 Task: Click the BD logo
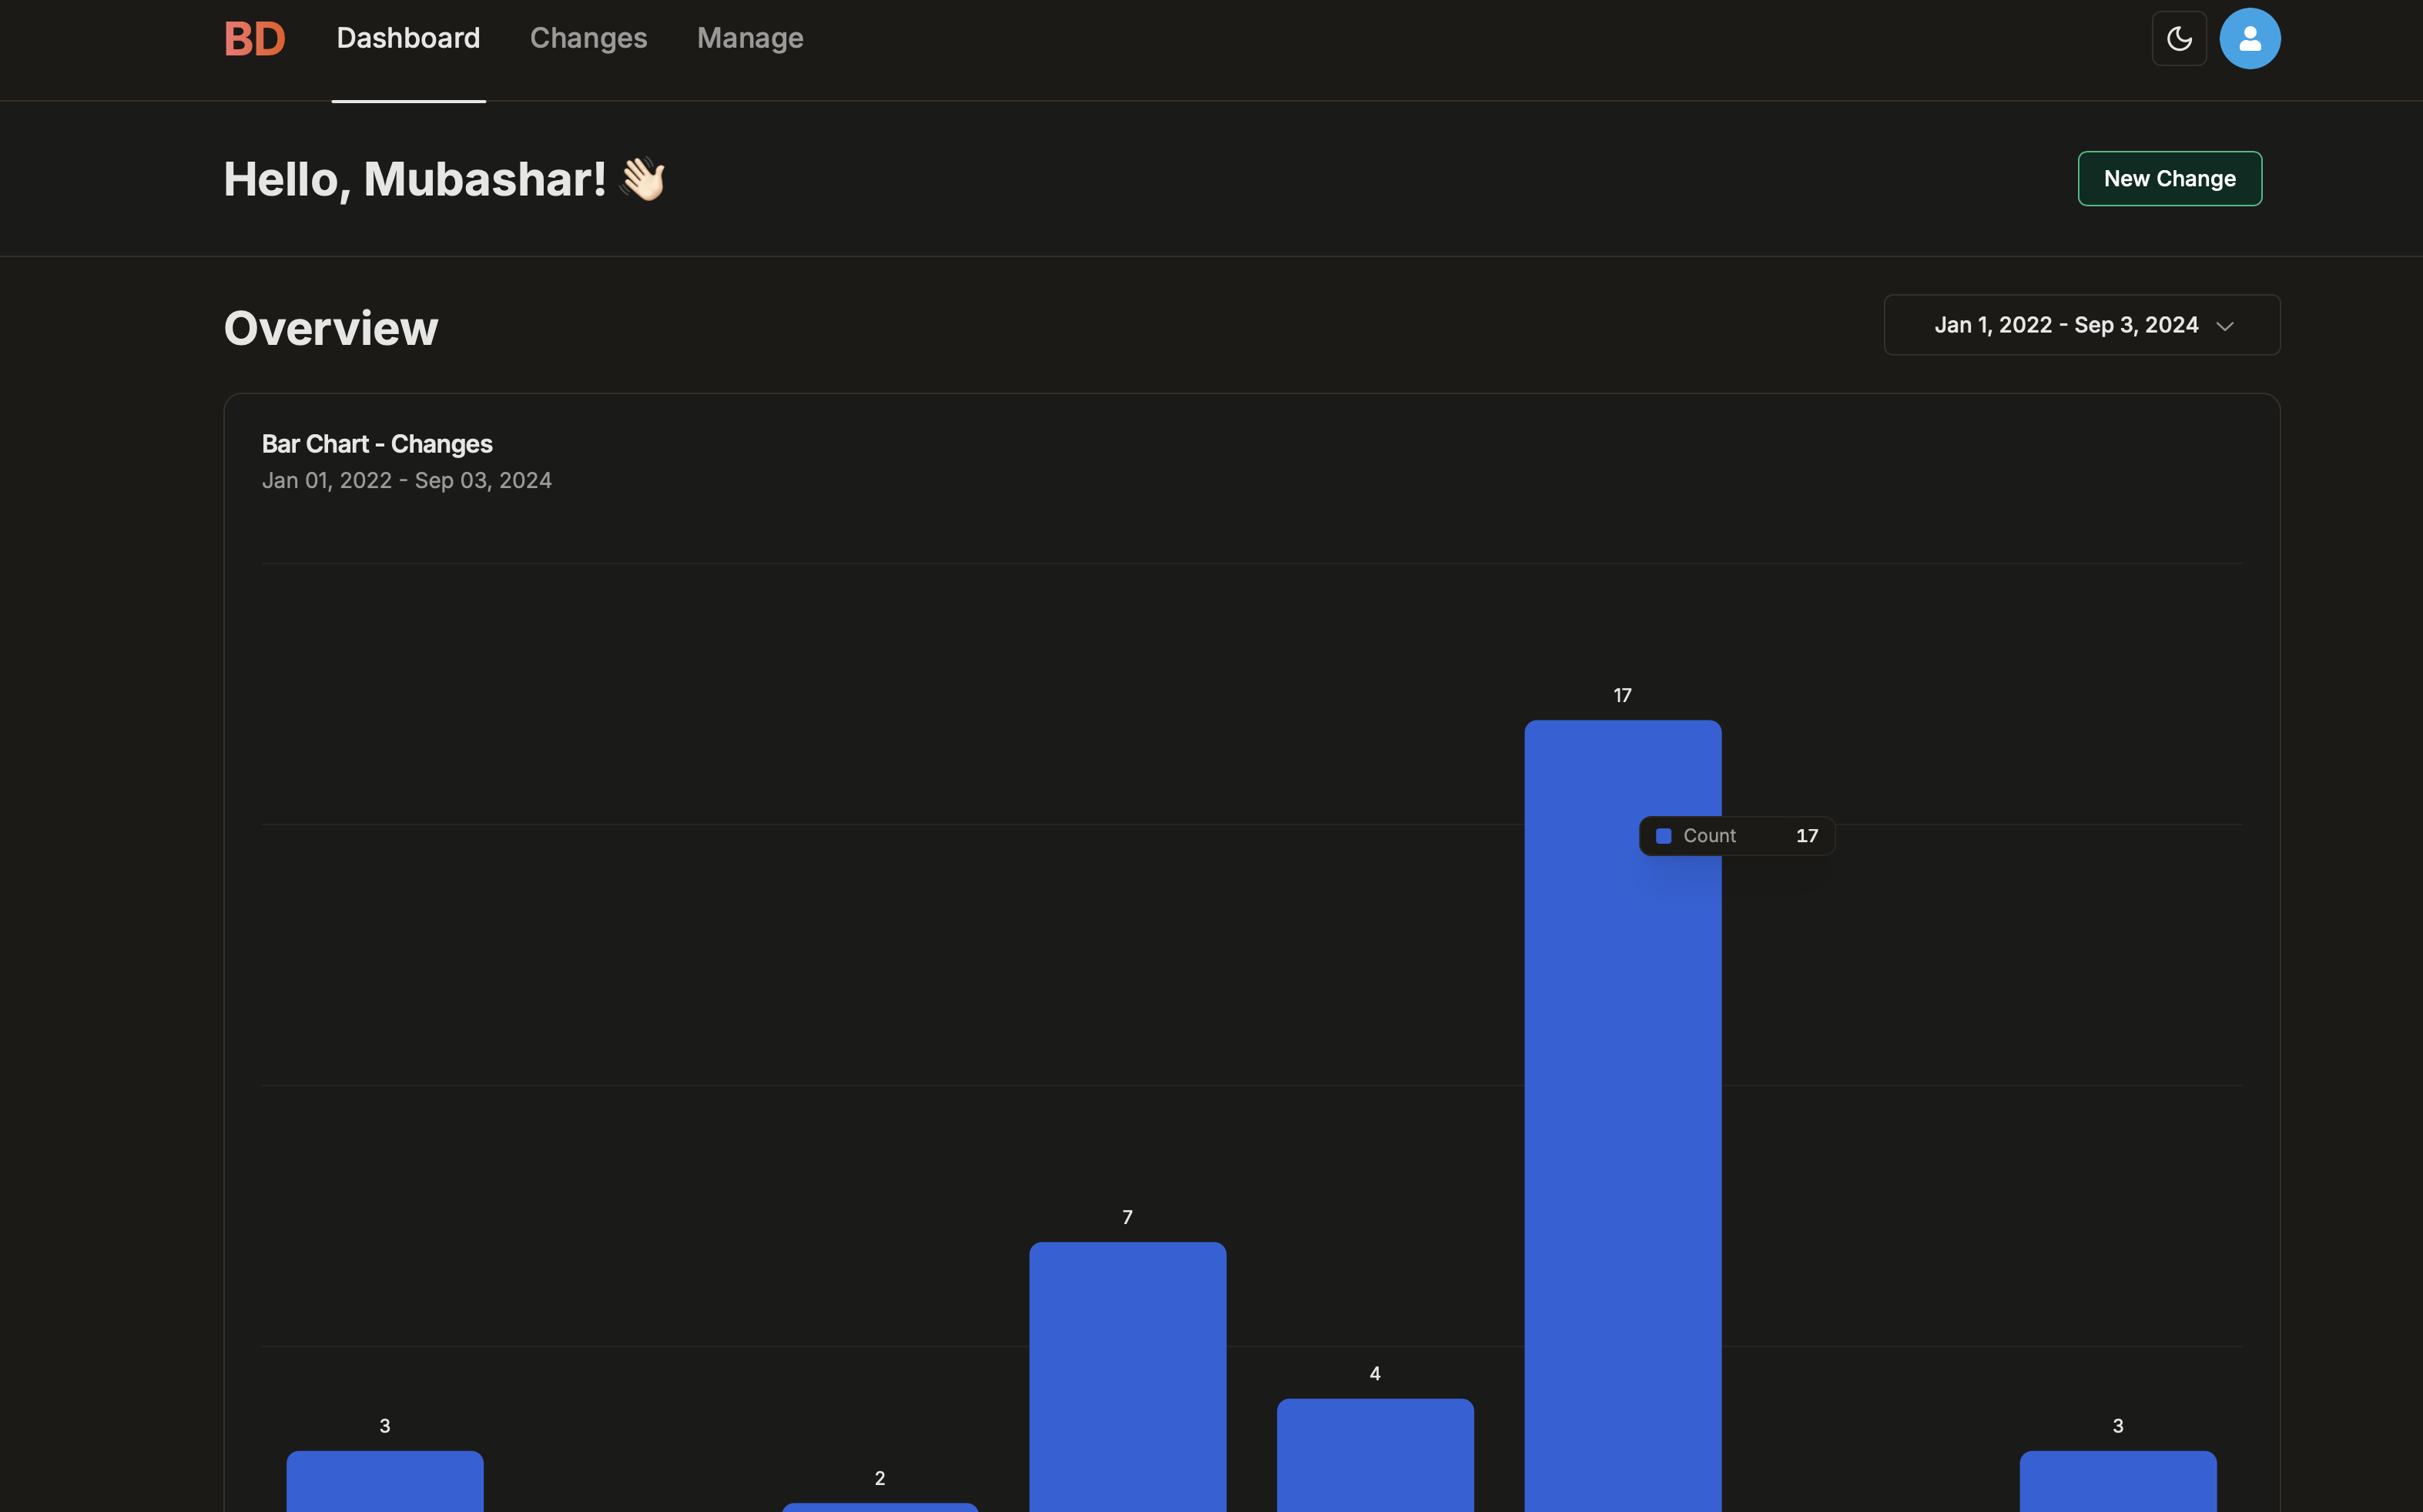click(x=254, y=39)
